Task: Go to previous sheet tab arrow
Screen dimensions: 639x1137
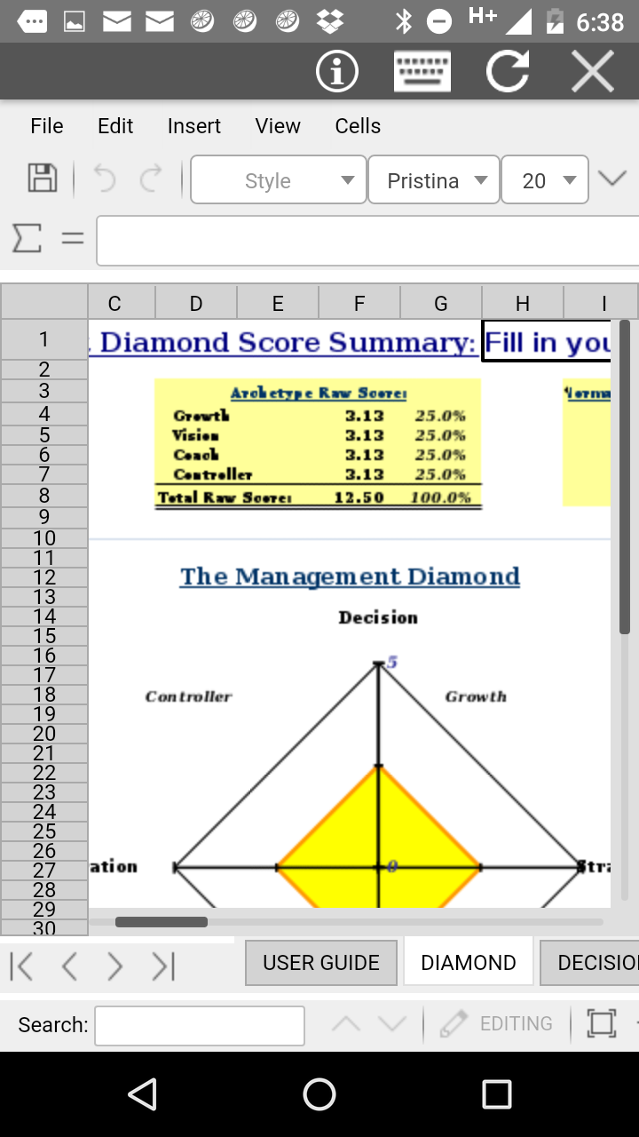Action: [69, 966]
